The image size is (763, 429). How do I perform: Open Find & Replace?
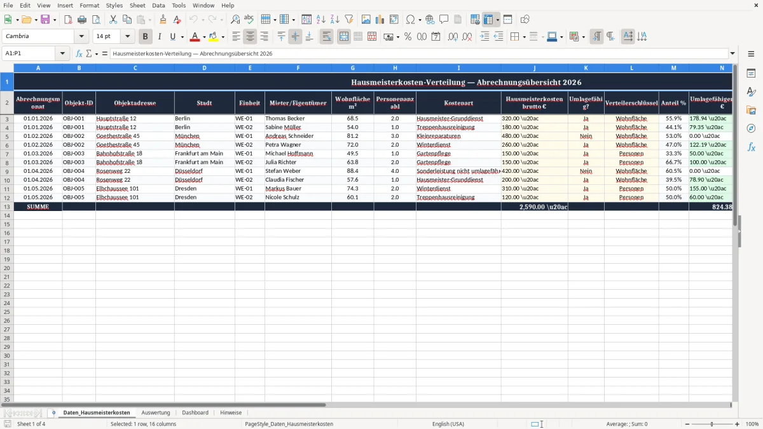235,20
